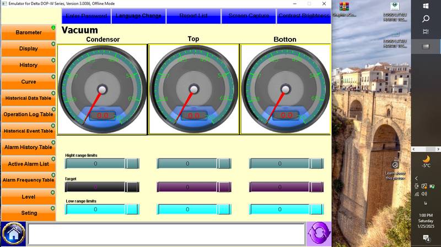Open the Barometer screen

pyautogui.click(x=28, y=32)
